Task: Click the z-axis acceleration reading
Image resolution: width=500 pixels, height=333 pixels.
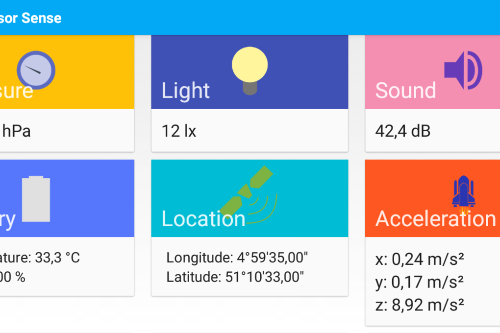Action: [x=420, y=305]
